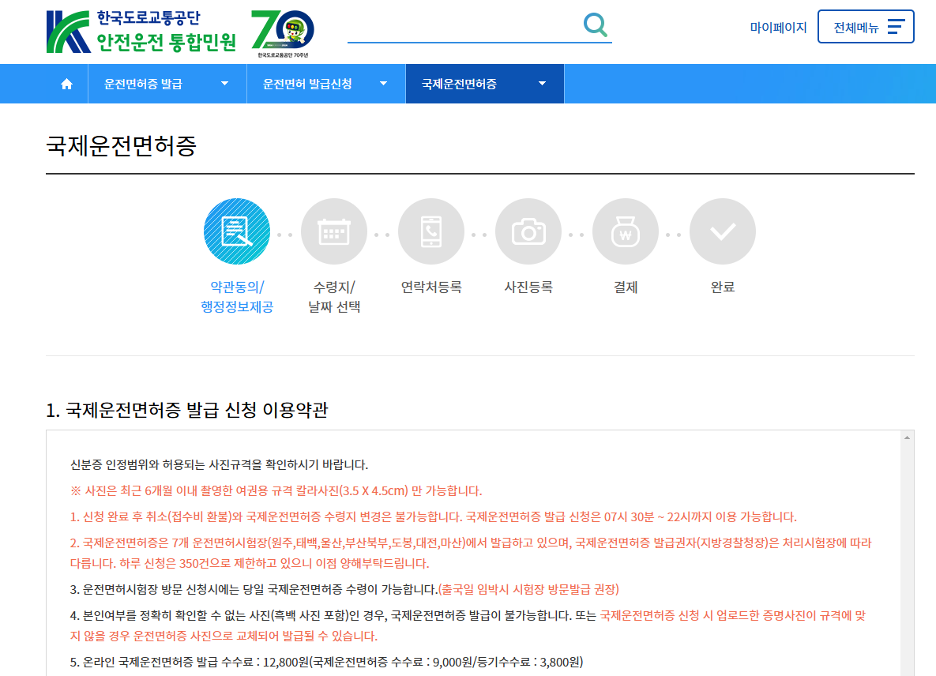Open the 전체메뉴 button
The width and height of the screenshot is (936, 676).
pos(866,27)
